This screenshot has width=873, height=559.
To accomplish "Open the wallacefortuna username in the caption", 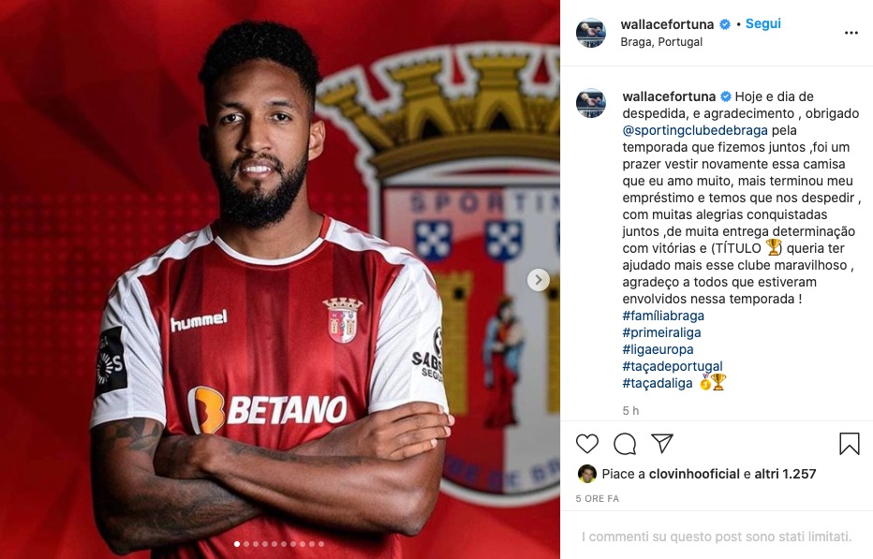I will [669, 96].
